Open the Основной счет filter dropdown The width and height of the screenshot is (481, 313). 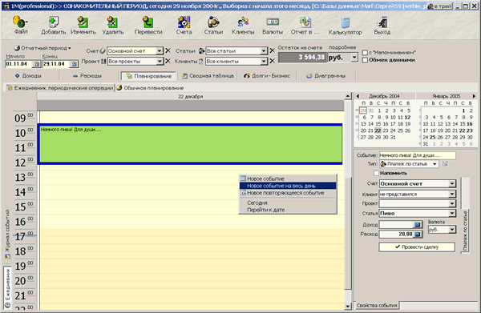(160, 51)
